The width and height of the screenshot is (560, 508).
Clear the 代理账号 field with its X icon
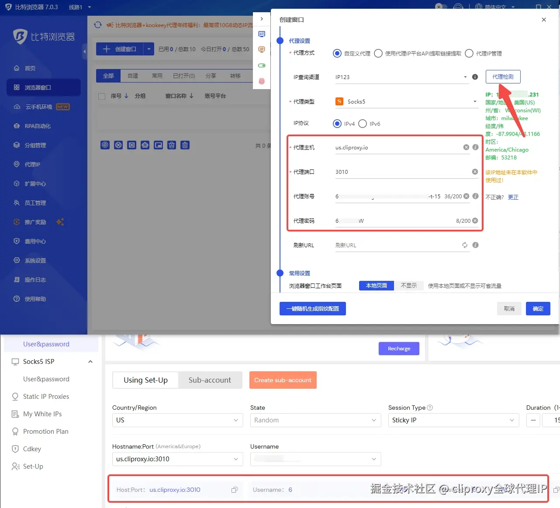click(x=466, y=196)
